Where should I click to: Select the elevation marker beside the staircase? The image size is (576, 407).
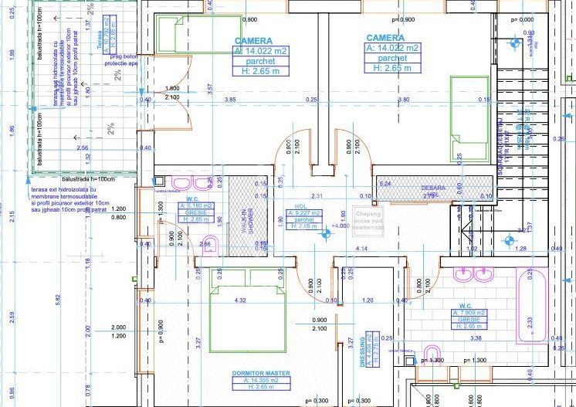510,241
